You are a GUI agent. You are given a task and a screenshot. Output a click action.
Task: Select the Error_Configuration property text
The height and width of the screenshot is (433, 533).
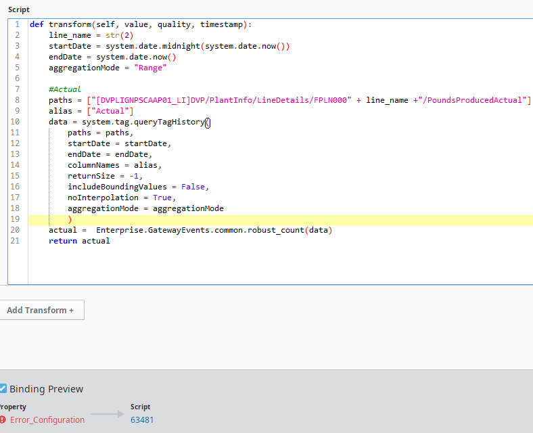(x=47, y=419)
